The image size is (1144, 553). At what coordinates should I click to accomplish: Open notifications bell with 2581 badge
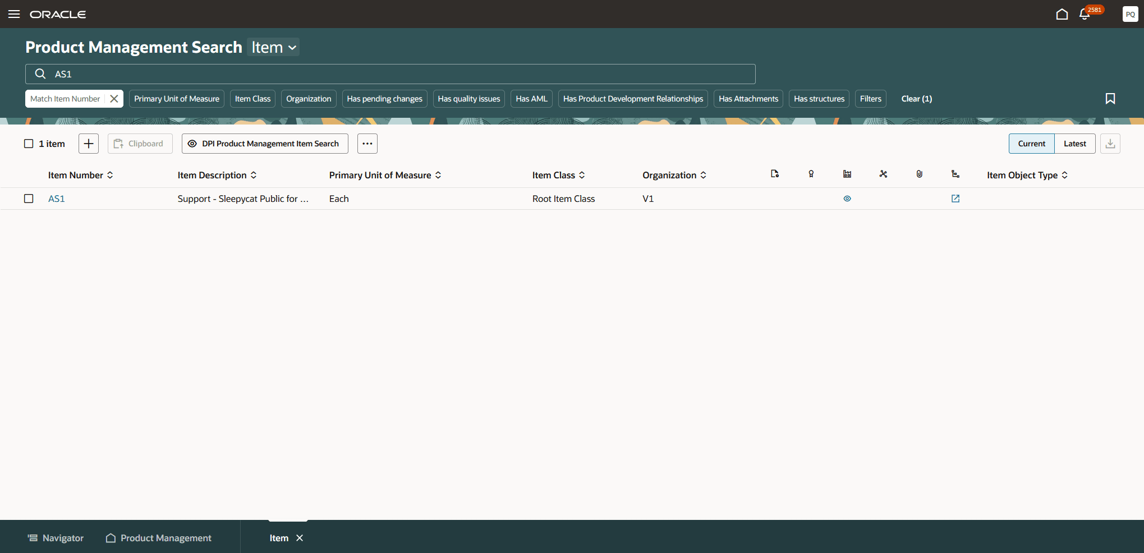1085,14
